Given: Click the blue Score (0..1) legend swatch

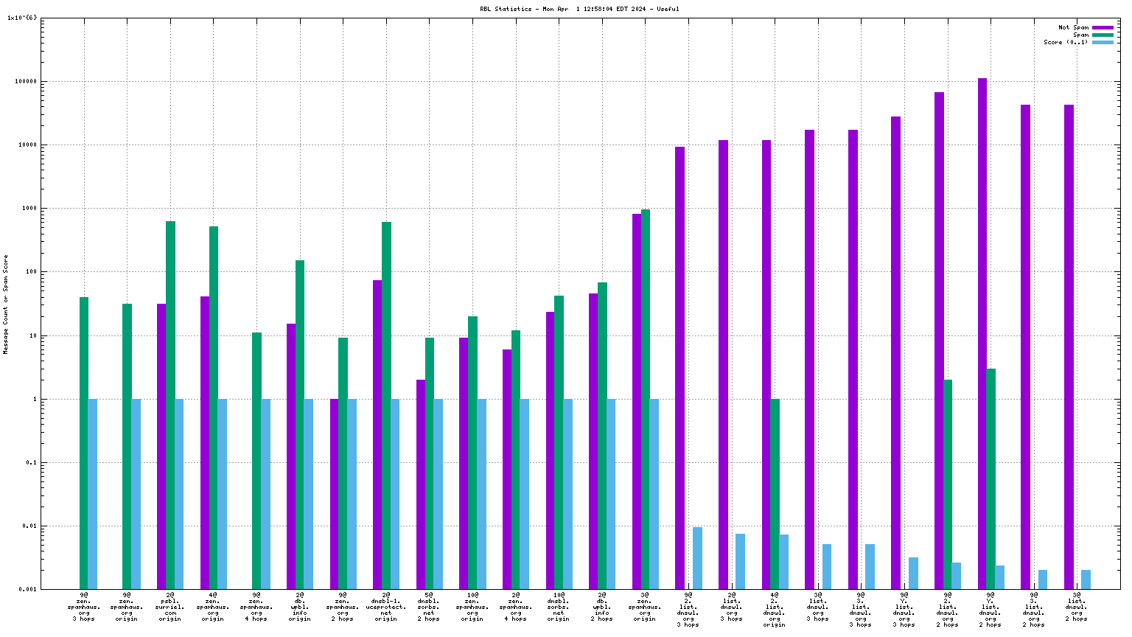Looking at the screenshot, I should [x=1103, y=42].
